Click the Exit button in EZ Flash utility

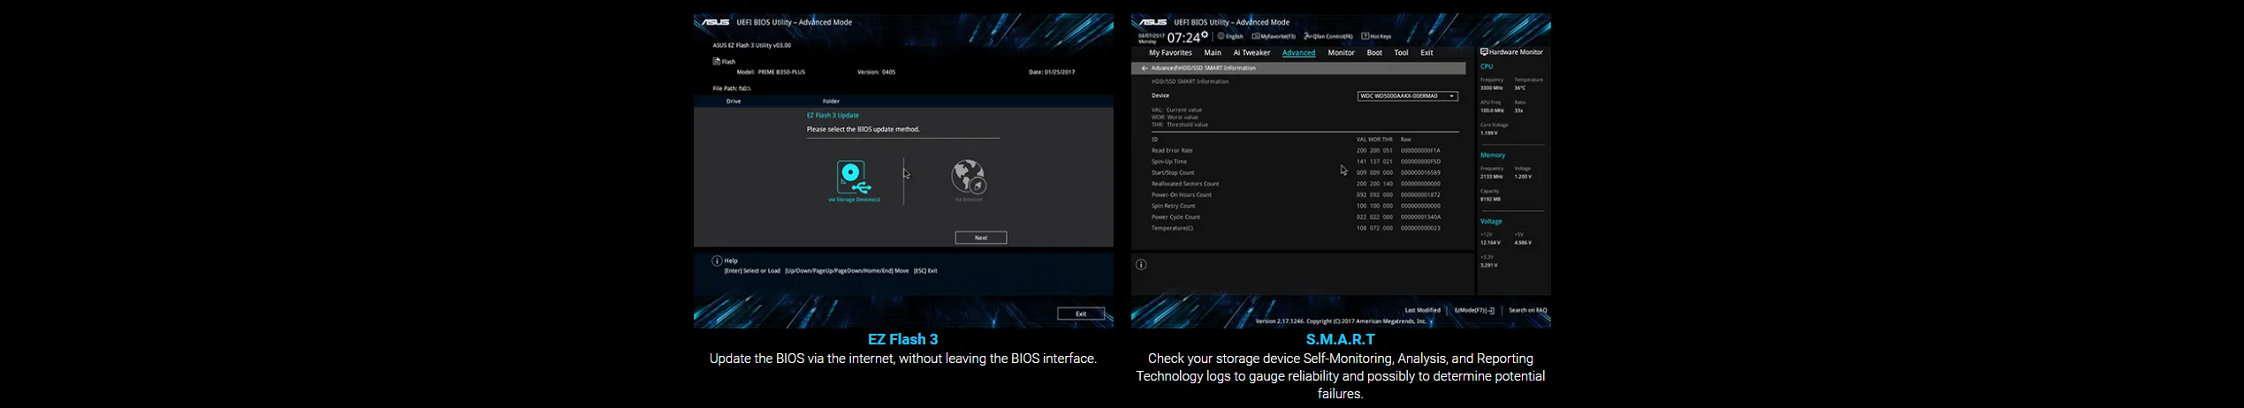click(x=1081, y=314)
